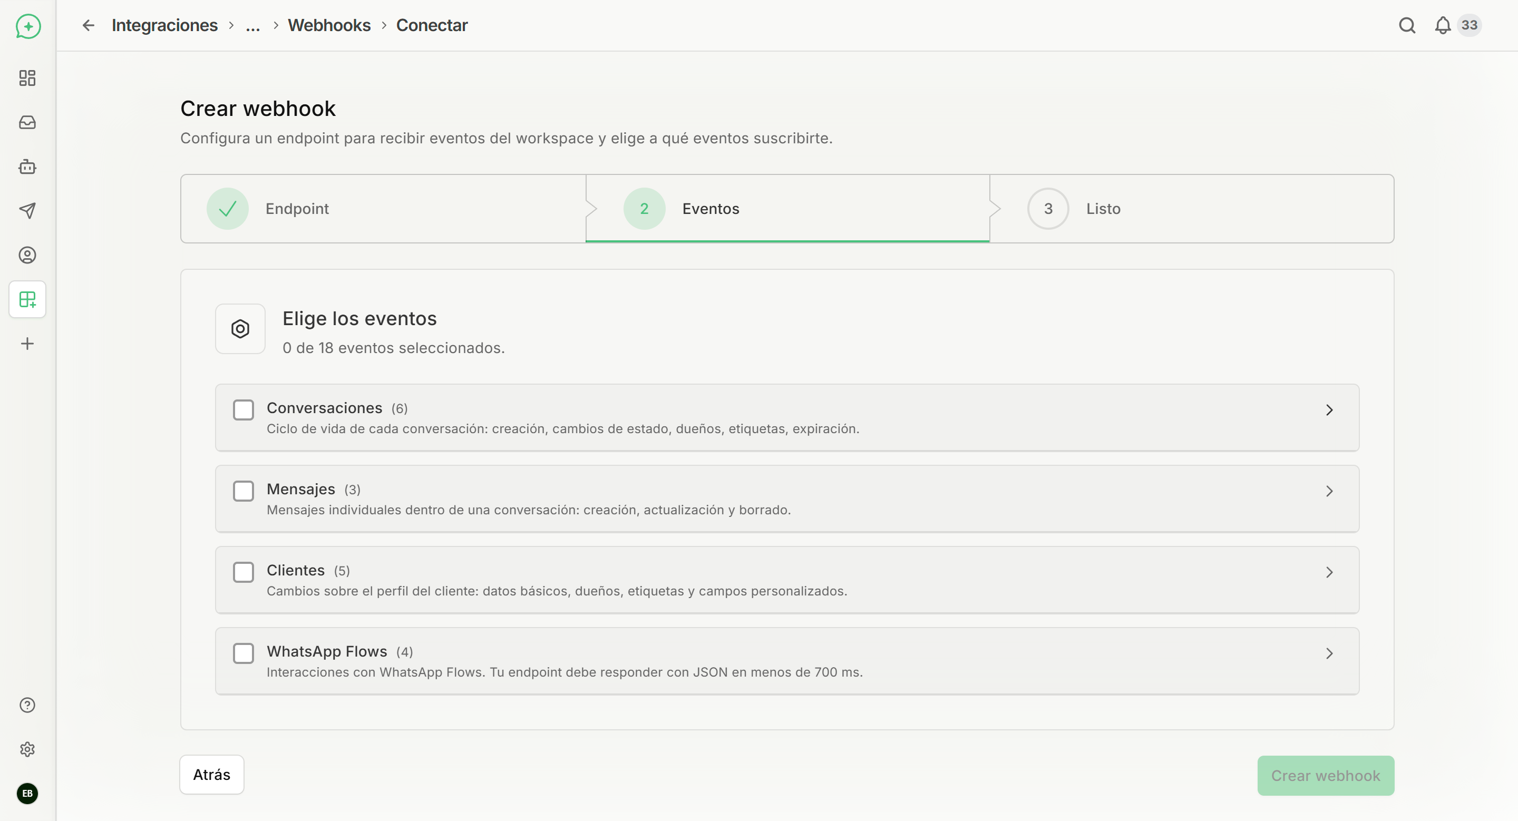Screen dimensions: 1518x821
Task: Expand the Clientes chevron
Action: pos(1329,572)
